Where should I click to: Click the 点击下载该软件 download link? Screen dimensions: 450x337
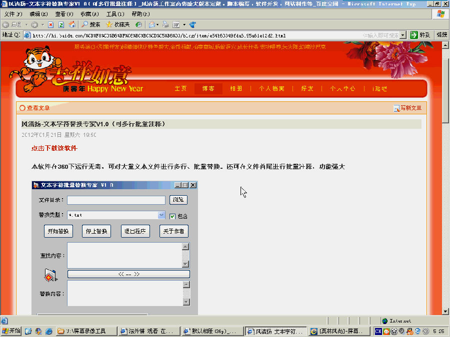point(54,148)
